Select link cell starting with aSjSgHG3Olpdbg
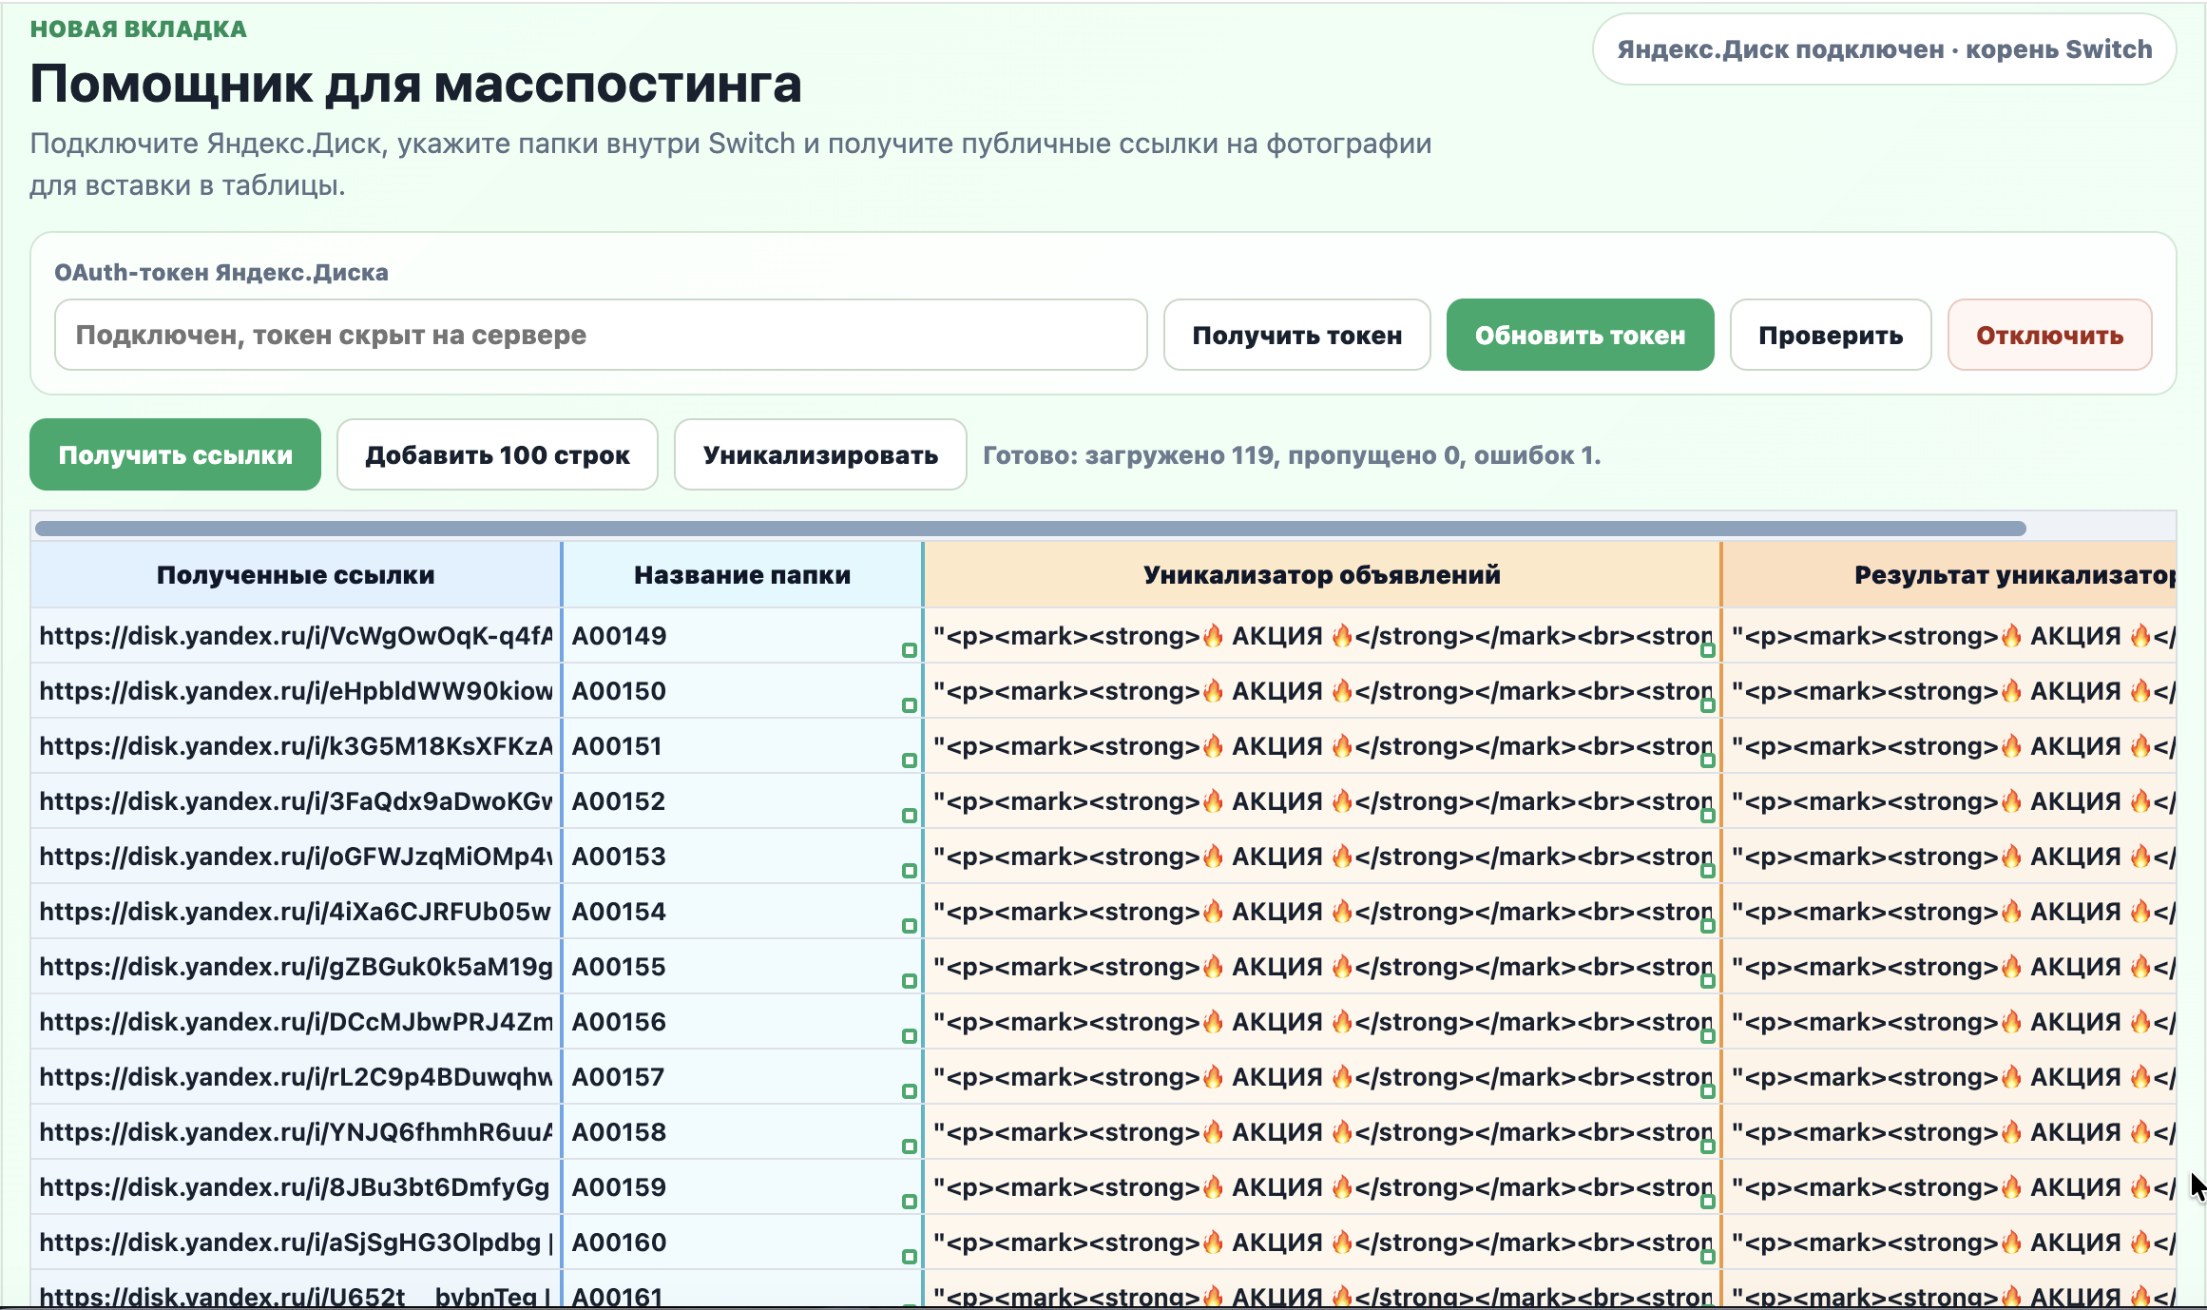Image resolution: width=2207 pixels, height=1310 pixels. (x=296, y=1242)
